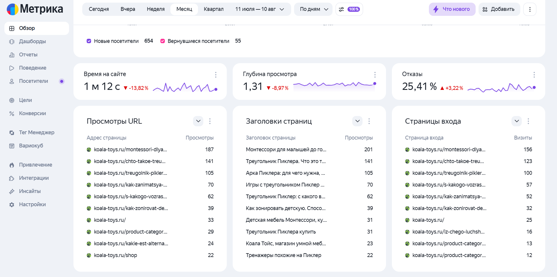Click the Что нового button
The height and width of the screenshot is (277, 557).
(452, 9)
